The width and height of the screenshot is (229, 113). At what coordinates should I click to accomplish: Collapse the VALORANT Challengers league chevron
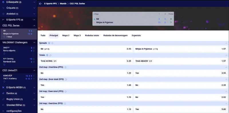click(34, 43)
